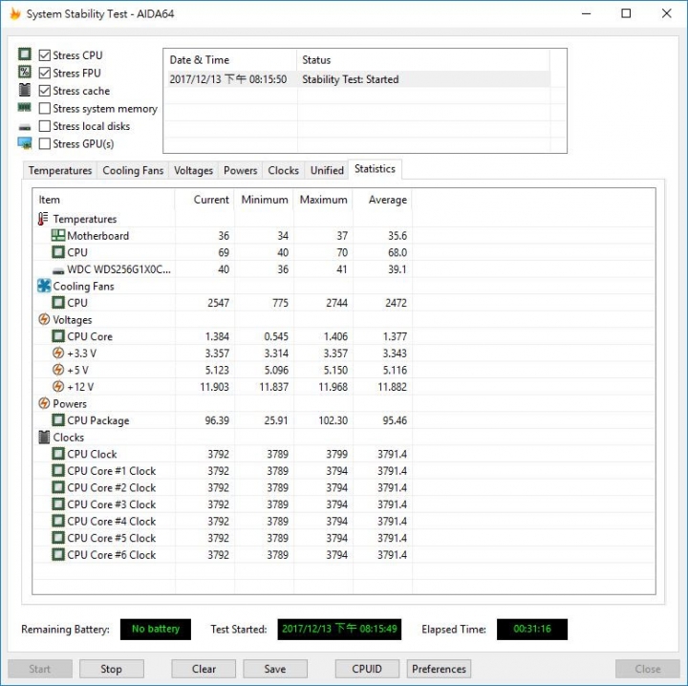The image size is (688, 686).
Task: Click the Stress cache chip icon
Action: coord(25,90)
